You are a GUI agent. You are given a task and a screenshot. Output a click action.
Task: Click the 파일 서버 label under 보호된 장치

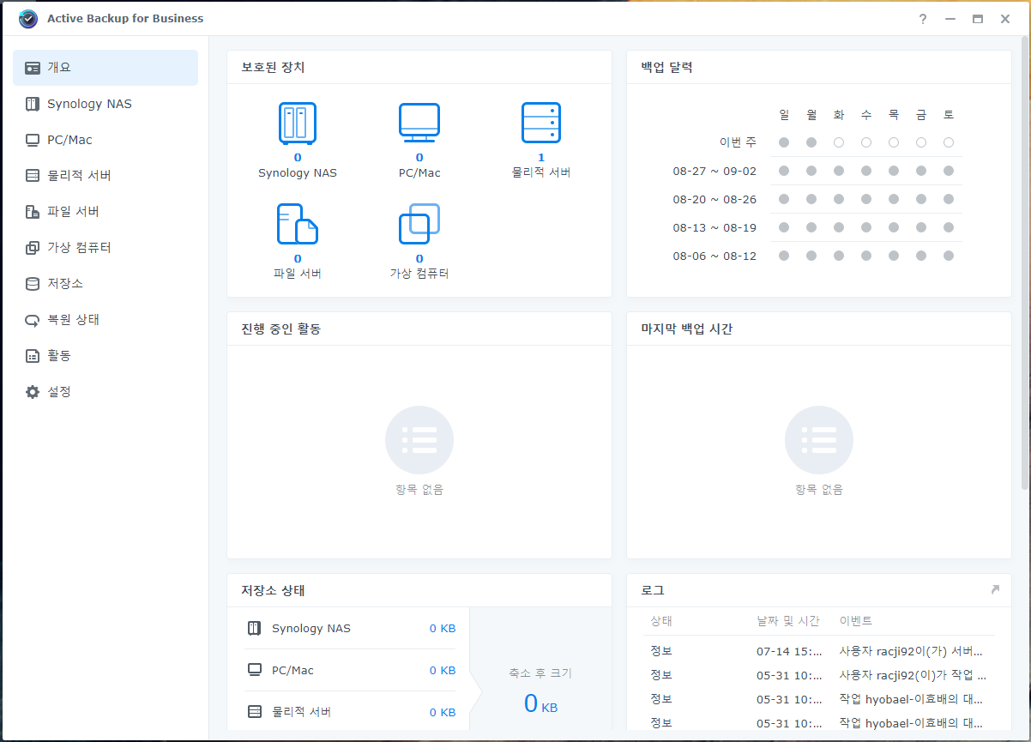coord(298,274)
